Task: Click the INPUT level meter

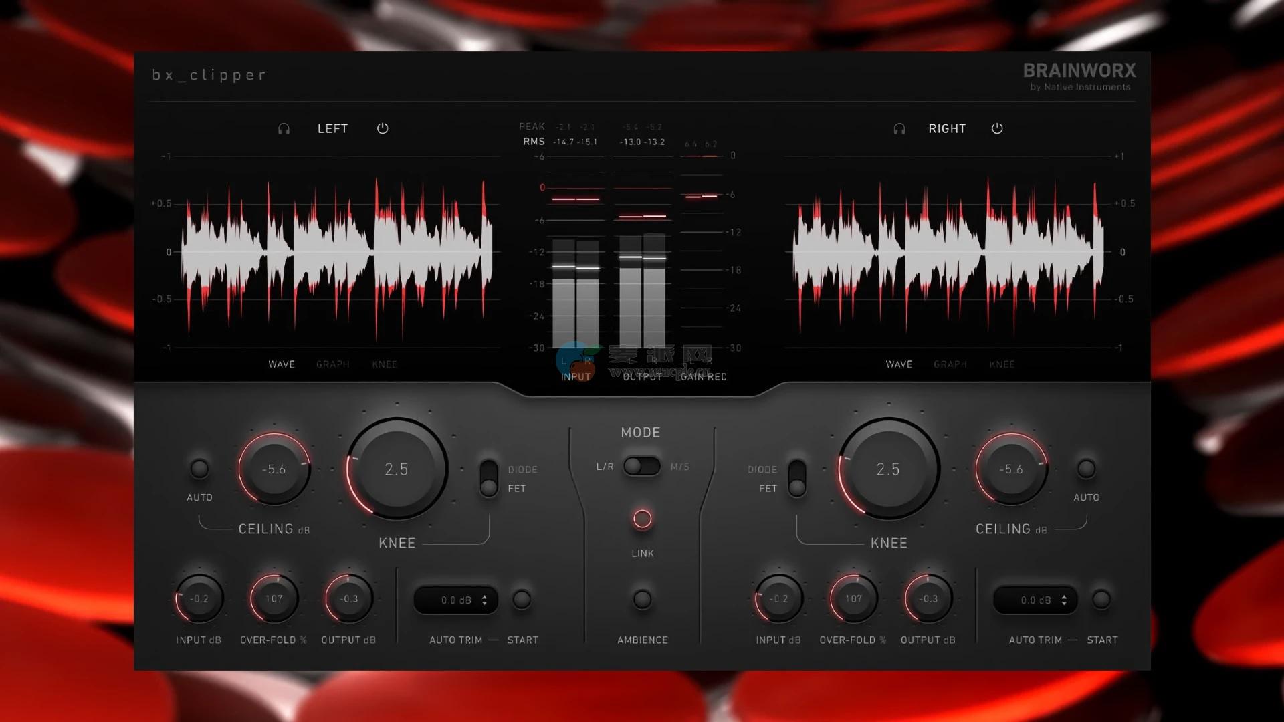Action: click(x=576, y=251)
